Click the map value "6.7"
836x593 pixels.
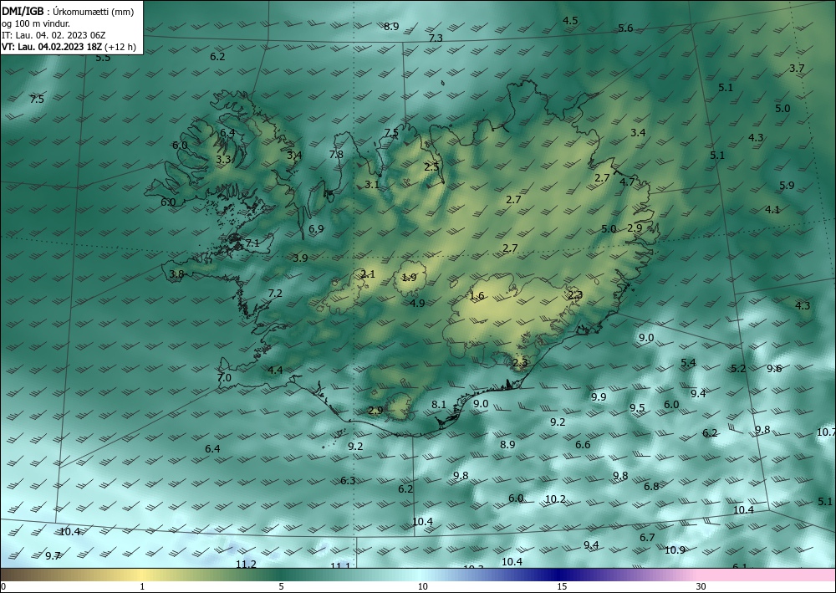(x=647, y=537)
